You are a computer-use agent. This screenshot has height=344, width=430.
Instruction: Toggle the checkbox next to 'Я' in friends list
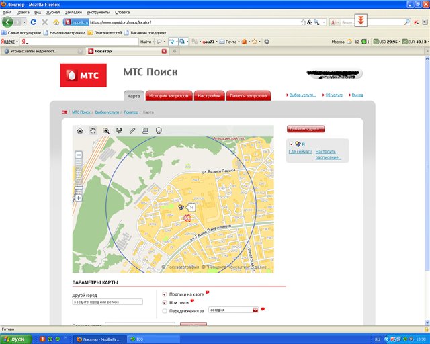tap(292, 144)
